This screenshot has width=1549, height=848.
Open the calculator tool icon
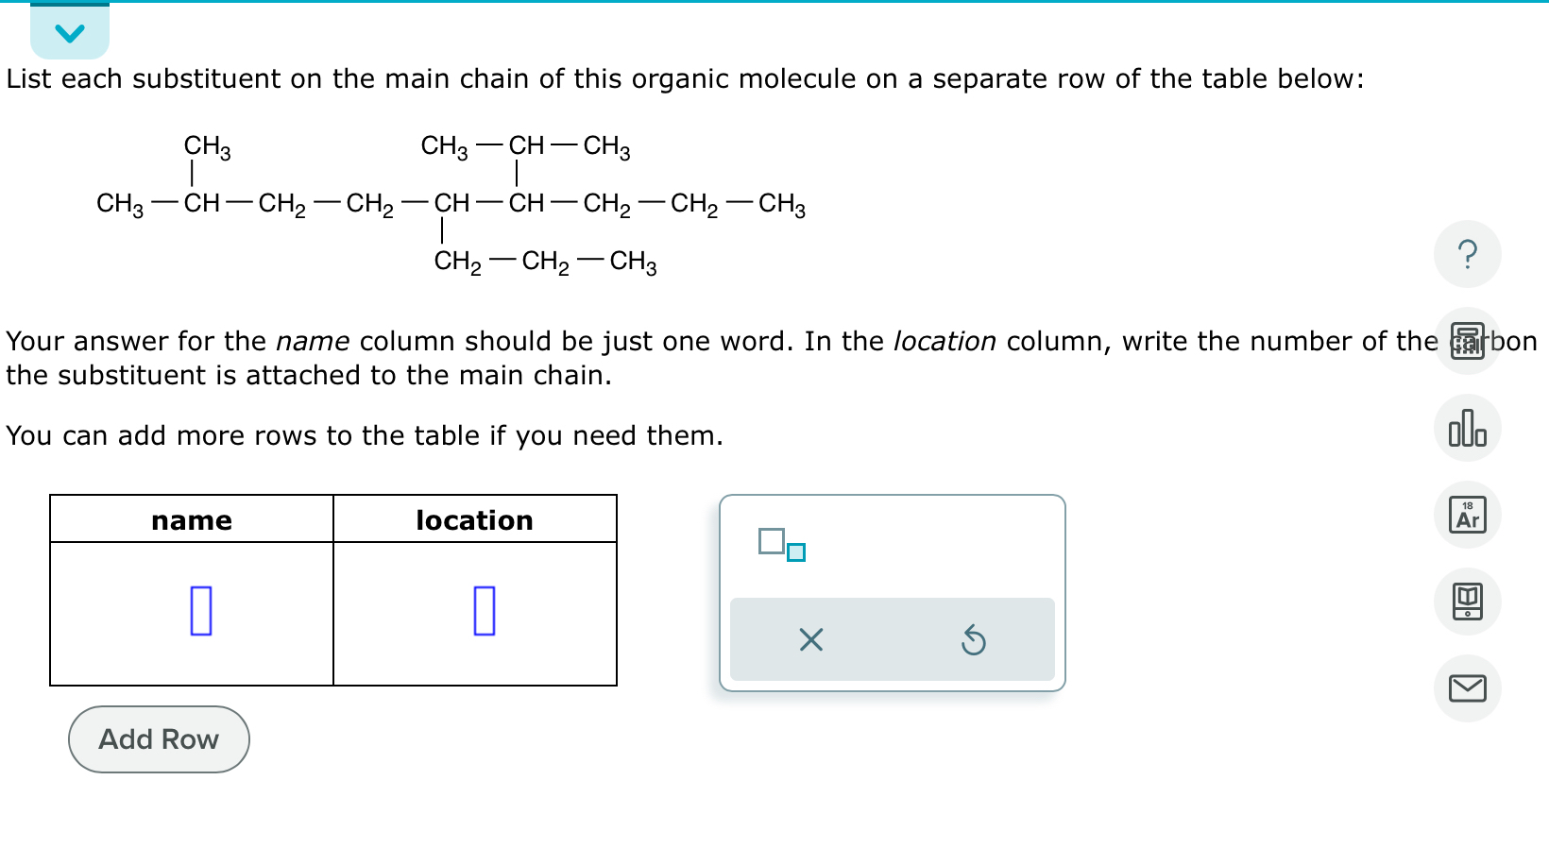[1467, 341]
